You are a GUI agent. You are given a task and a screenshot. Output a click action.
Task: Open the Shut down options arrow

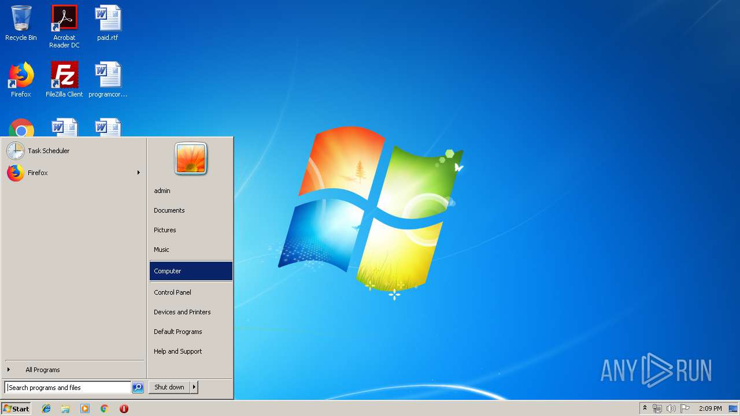[x=194, y=387]
